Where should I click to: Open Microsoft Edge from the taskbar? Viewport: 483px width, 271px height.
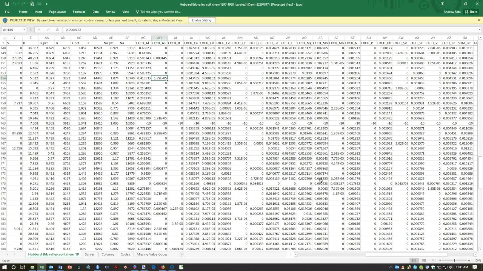[x=154, y=267]
